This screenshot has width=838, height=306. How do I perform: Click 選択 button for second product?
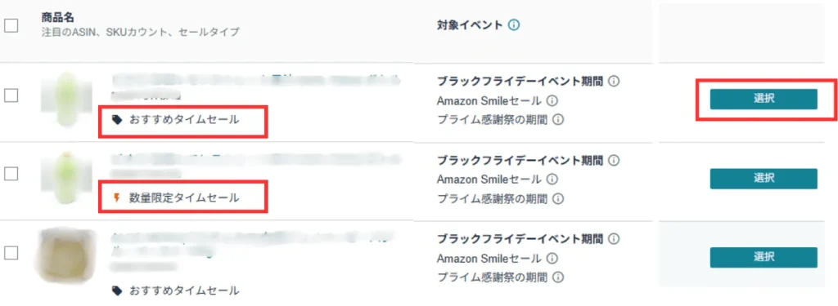click(x=764, y=179)
